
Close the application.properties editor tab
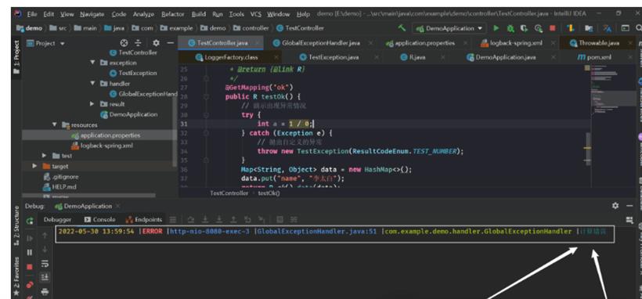(x=466, y=43)
